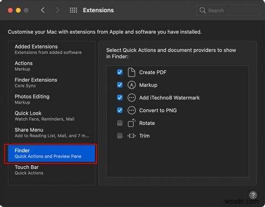
Task: Click the Trim label text
Action: pos(145,136)
